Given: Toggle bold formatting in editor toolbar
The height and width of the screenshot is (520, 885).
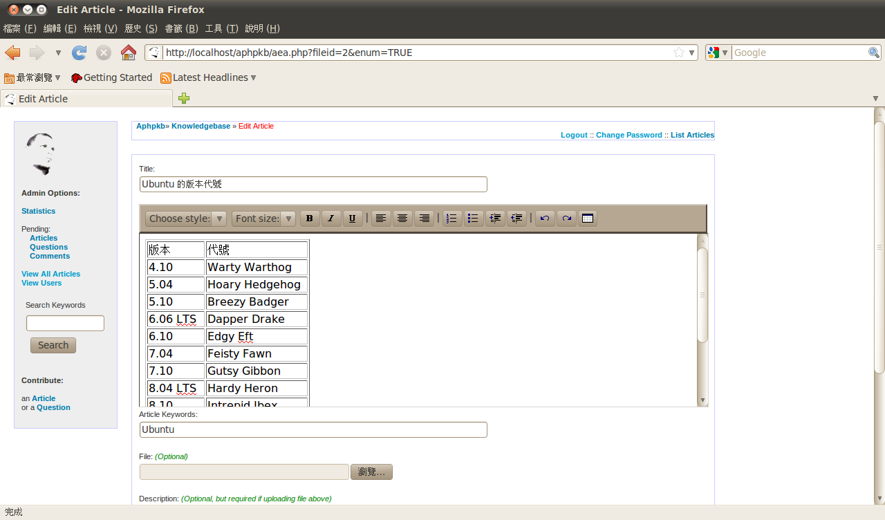Looking at the screenshot, I should 309,219.
